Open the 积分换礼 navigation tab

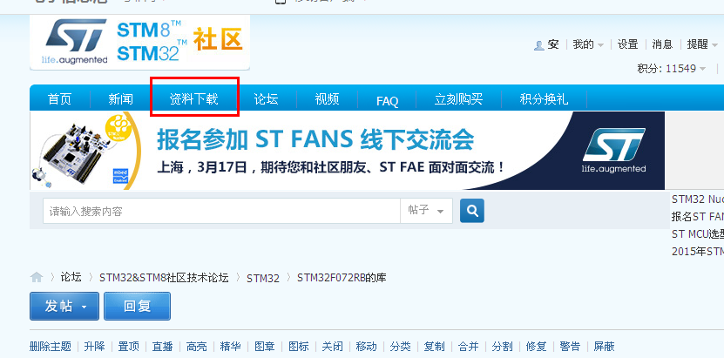pos(544,99)
